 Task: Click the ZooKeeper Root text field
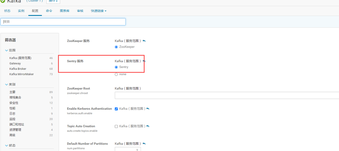227,95
